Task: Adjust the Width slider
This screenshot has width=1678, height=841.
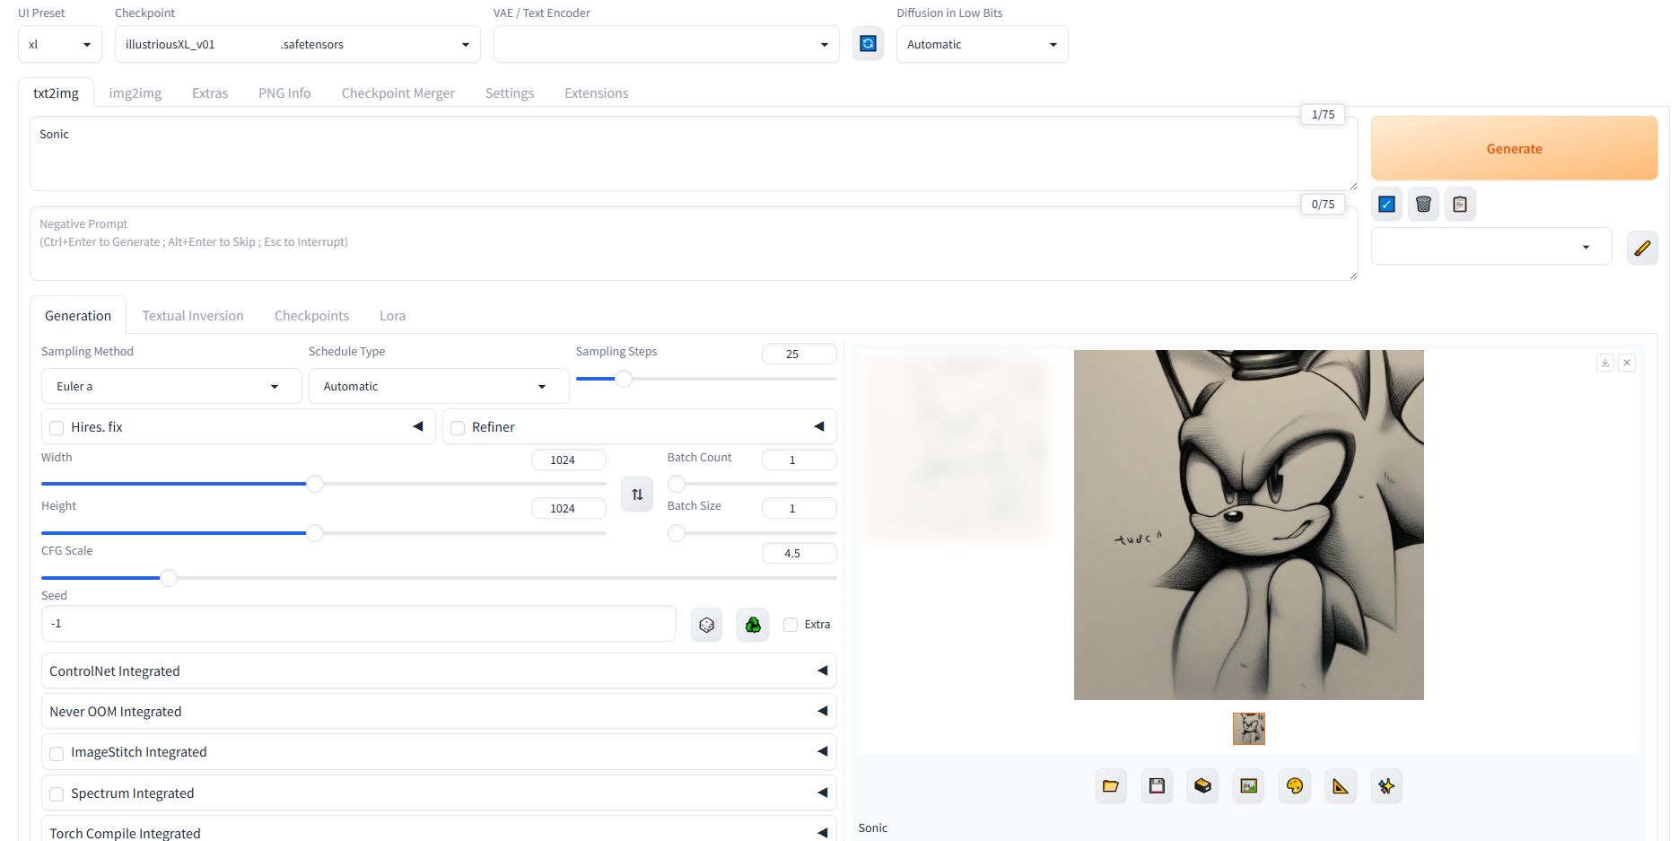Action: (x=324, y=484)
